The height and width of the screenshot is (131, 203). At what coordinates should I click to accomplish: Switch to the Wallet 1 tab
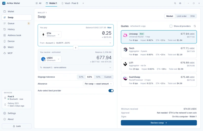click(52, 3)
